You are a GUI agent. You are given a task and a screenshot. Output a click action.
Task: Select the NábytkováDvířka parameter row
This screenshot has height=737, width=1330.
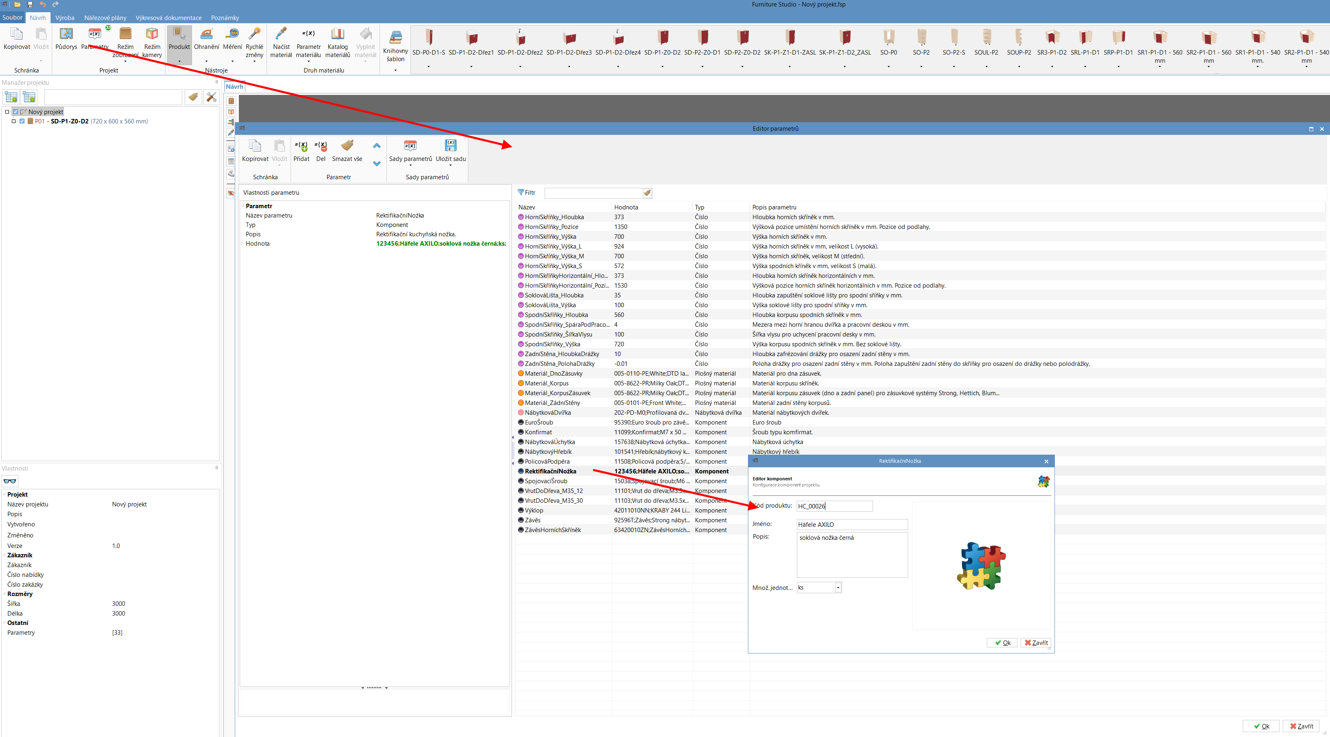click(x=921, y=413)
